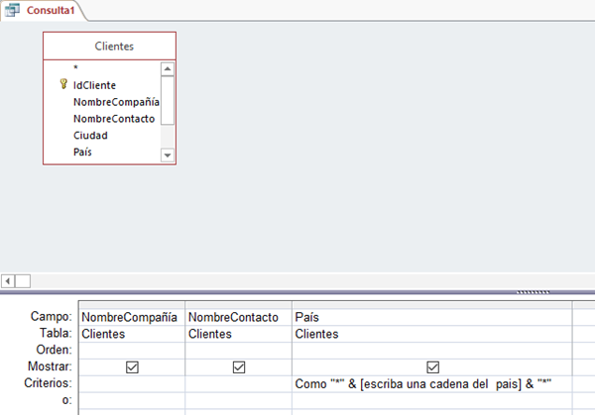The width and height of the screenshot is (595, 415).
Task: Click the NombreContacto Campo cell
Action: point(239,317)
